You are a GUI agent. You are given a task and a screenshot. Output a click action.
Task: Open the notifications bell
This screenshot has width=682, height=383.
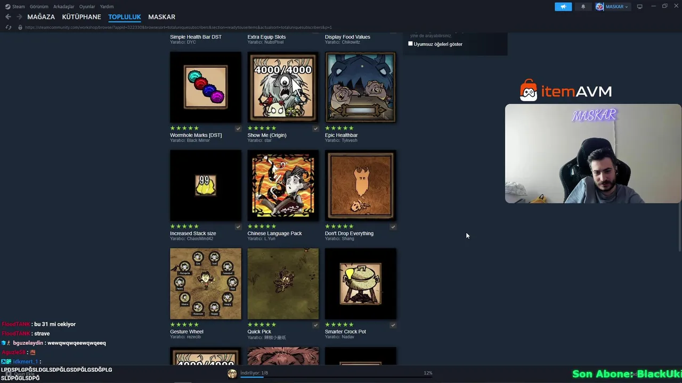click(583, 6)
